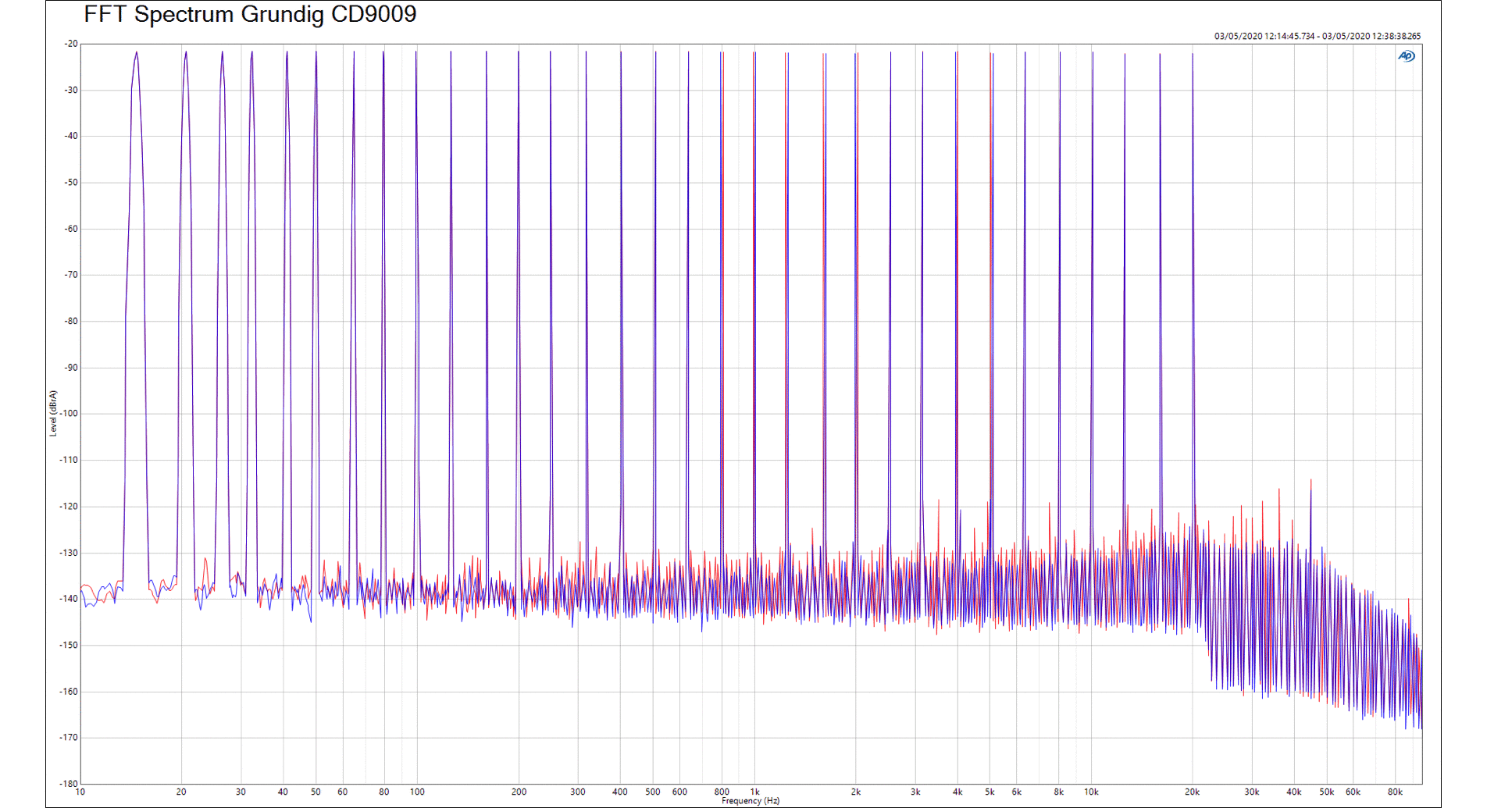Click the 2k tick on frequency axis
The width and height of the screenshot is (1487, 808).
856,792
